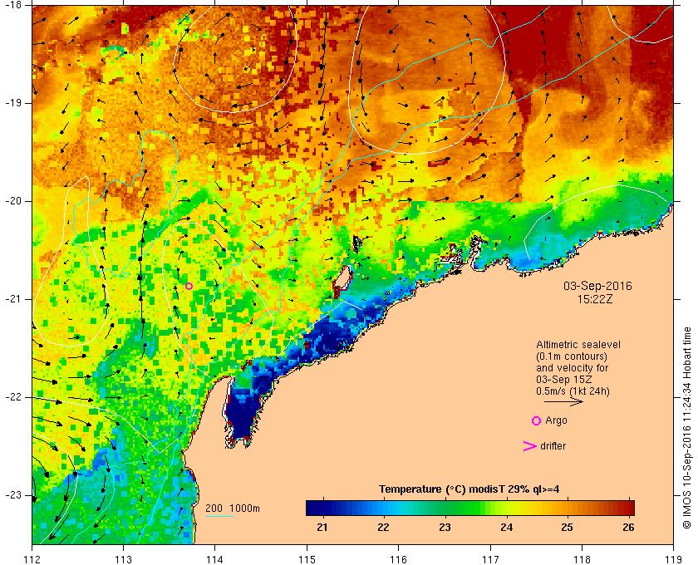Click the longitude axis label 119

tap(673, 558)
